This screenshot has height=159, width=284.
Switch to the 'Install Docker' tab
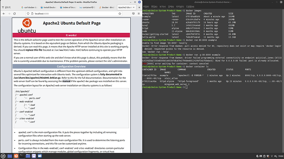(48, 8)
